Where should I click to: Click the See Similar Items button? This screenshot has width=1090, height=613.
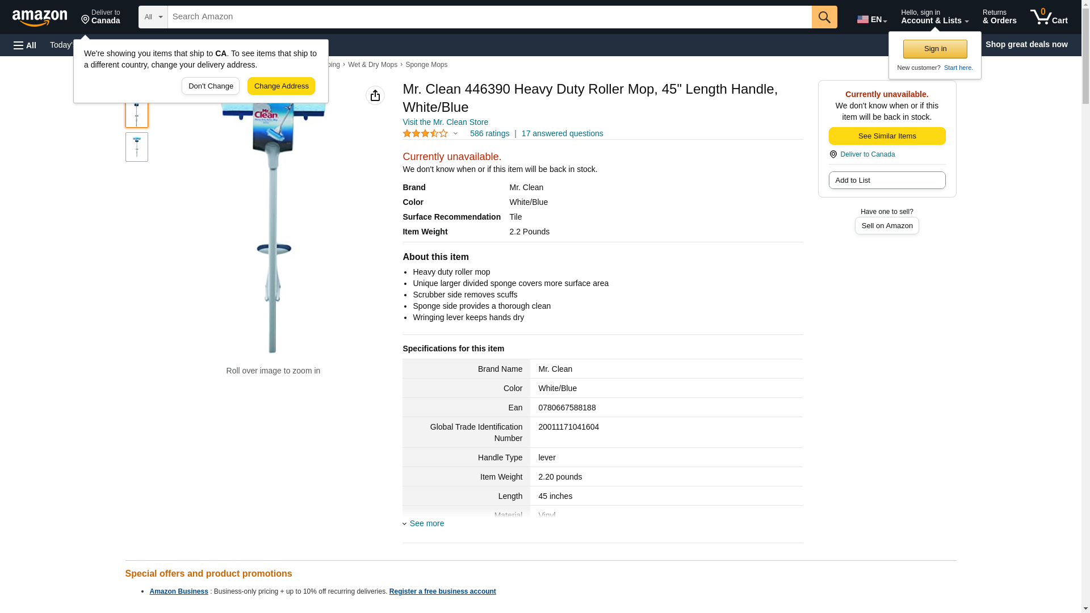pos(886,136)
